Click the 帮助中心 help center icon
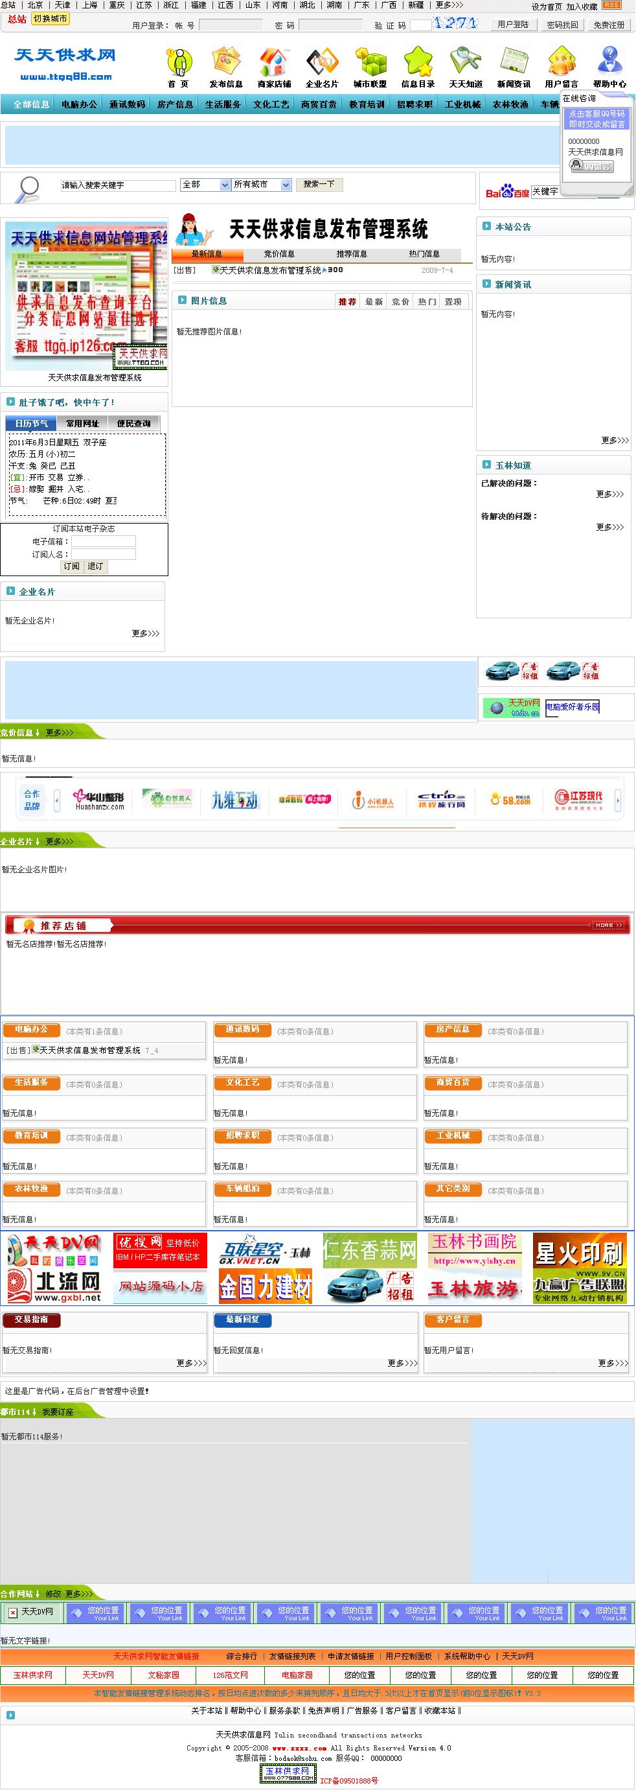Screen dimensions: 636x1790 pos(609,62)
